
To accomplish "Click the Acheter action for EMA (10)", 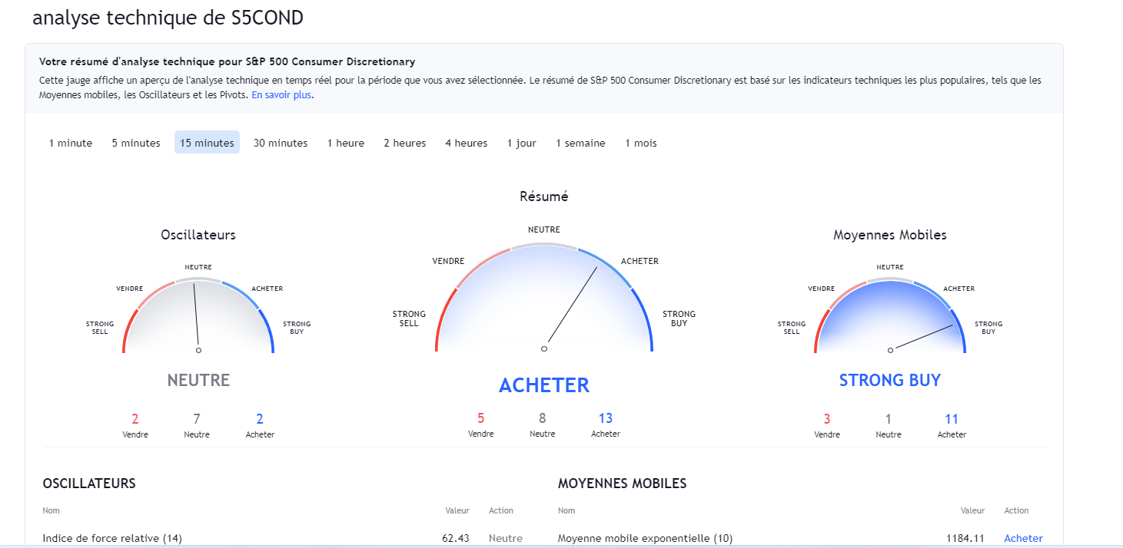I will [1024, 538].
